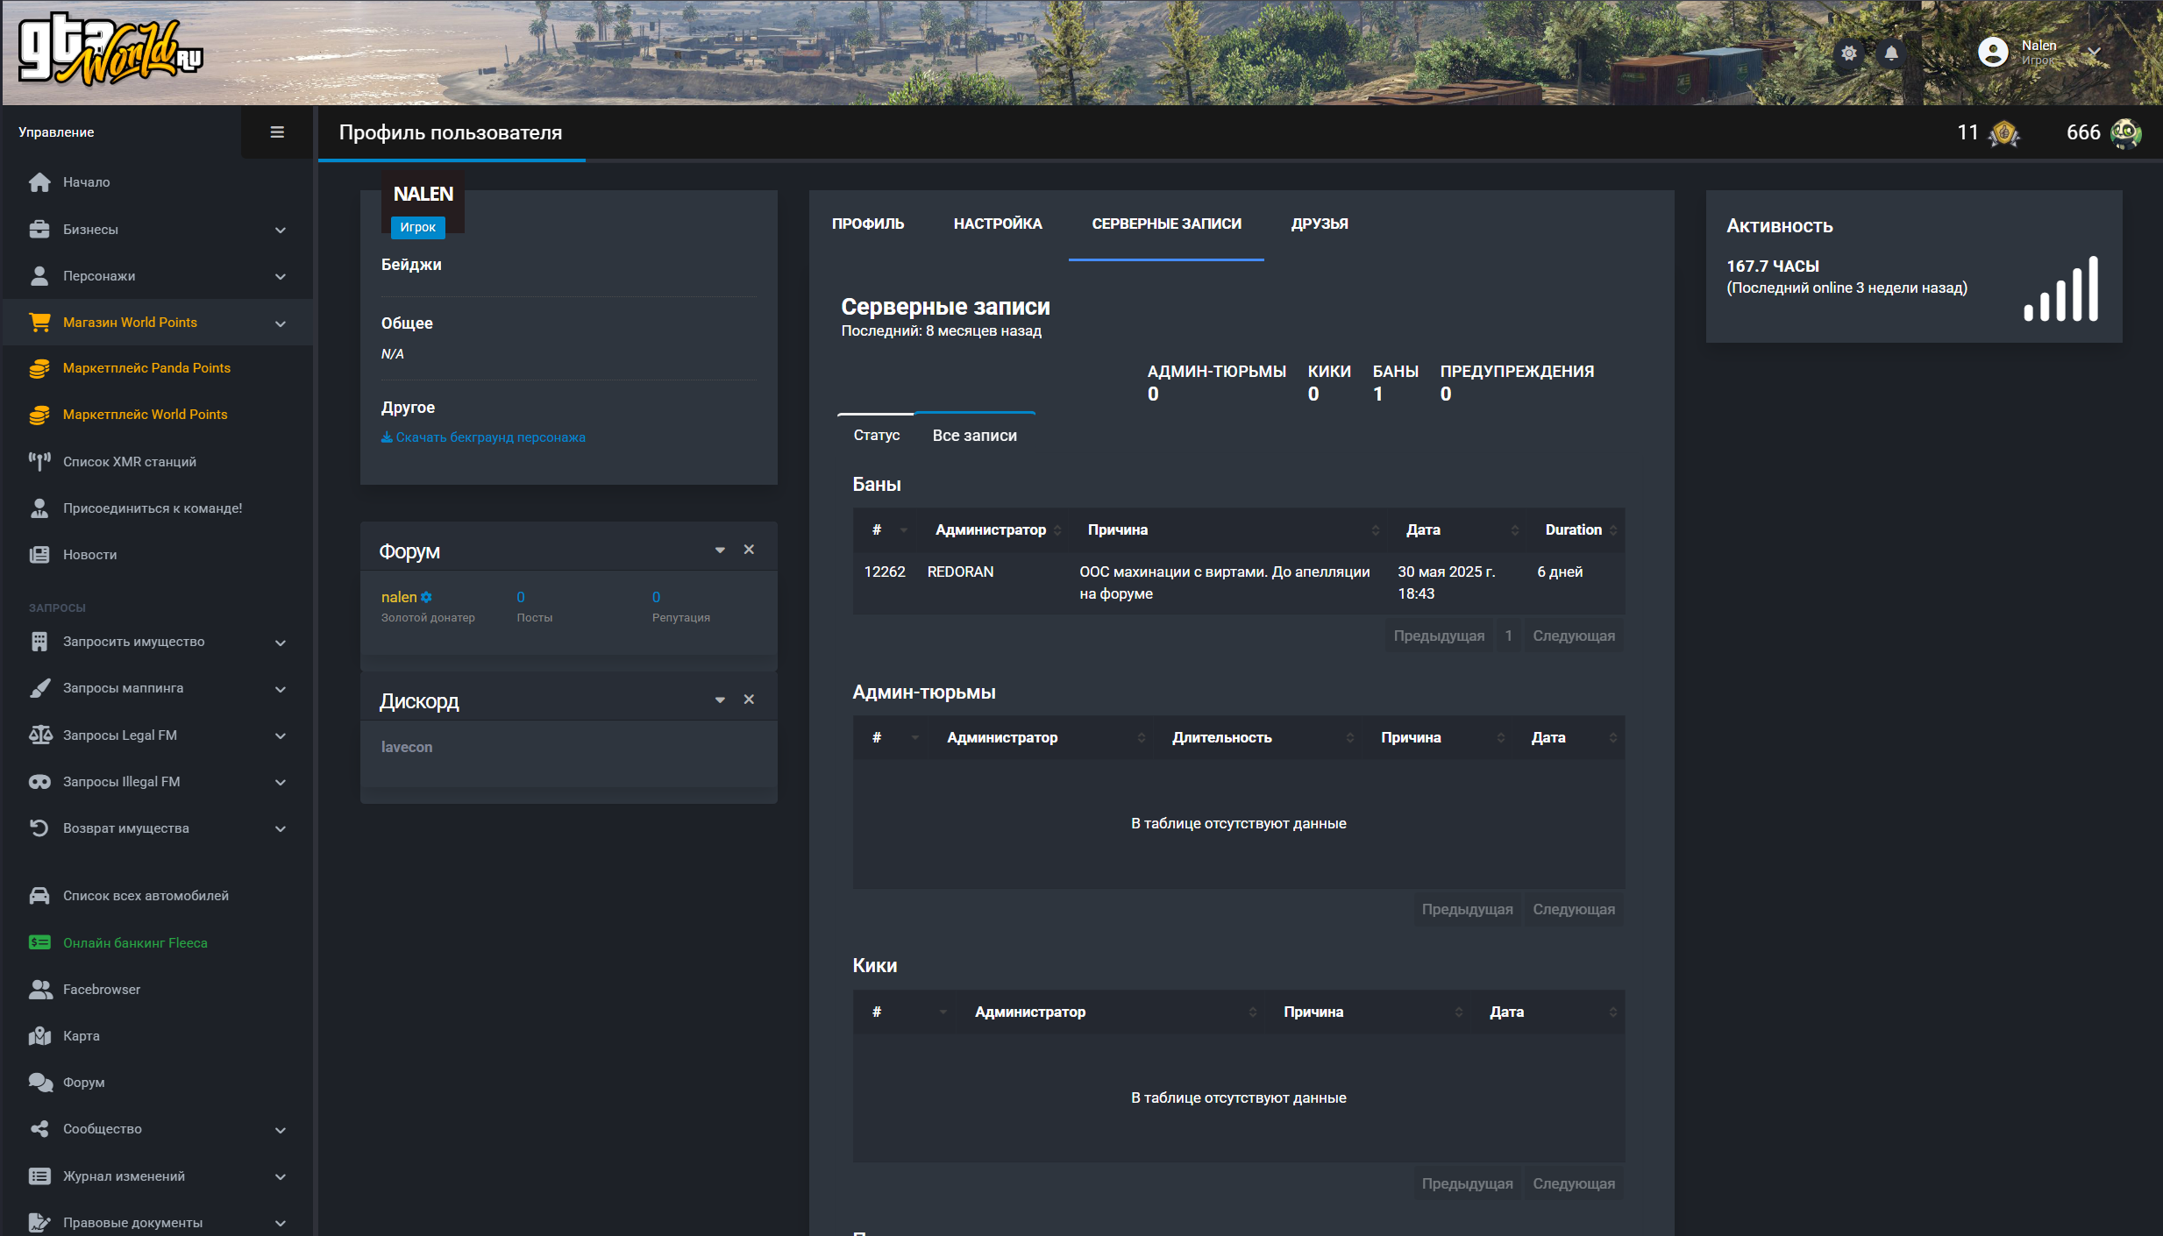Viewport: 2163px width, 1236px height.
Task: Click the Скачать бекграунд персонажа link
Action: (x=483, y=437)
